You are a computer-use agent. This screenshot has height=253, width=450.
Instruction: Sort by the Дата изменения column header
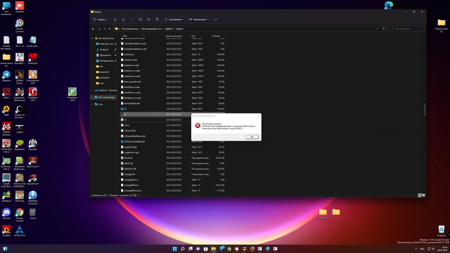[x=174, y=36]
